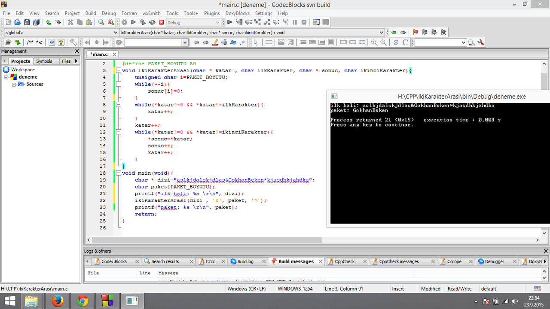Click the red Toggle bookmark flag icon

[x=415, y=32]
